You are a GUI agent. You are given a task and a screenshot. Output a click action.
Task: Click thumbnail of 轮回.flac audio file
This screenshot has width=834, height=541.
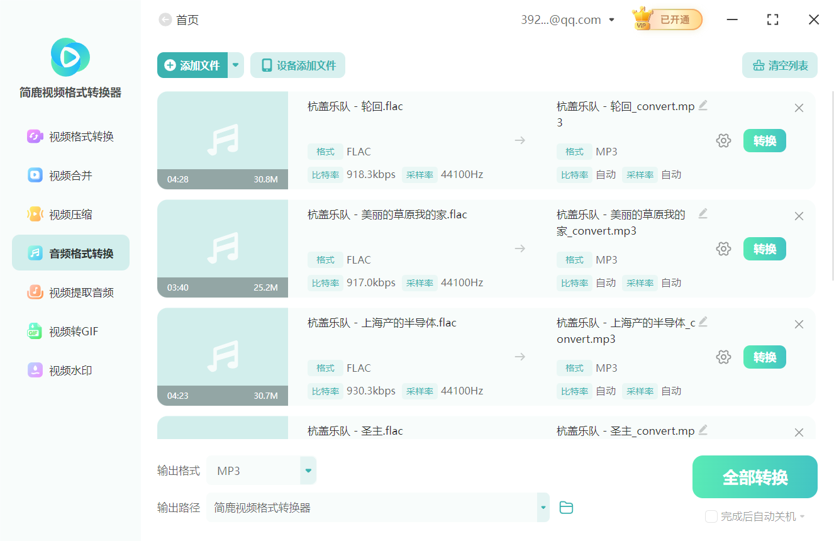(x=223, y=140)
